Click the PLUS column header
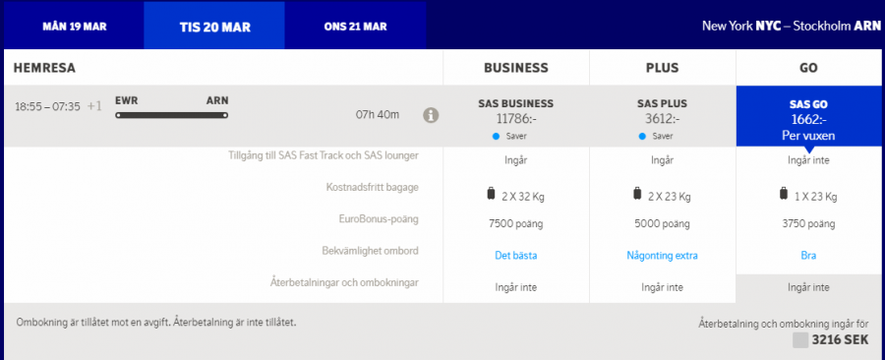The width and height of the screenshot is (885, 360). (662, 68)
